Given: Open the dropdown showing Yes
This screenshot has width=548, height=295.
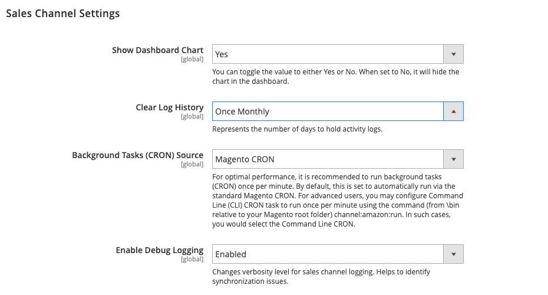Looking at the screenshot, I should [x=338, y=54].
